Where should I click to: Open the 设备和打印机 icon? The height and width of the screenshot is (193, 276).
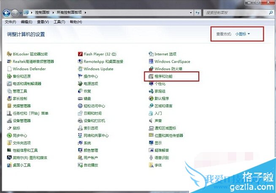(x=80, y=121)
